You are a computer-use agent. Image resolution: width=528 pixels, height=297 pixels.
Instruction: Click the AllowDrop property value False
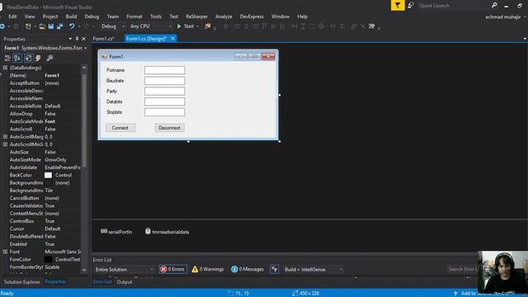pyautogui.click(x=50, y=114)
